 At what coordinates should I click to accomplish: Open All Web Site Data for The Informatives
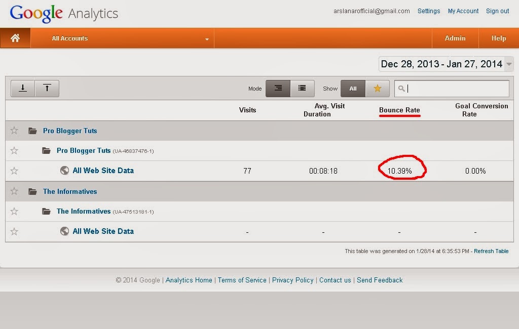coord(103,231)
